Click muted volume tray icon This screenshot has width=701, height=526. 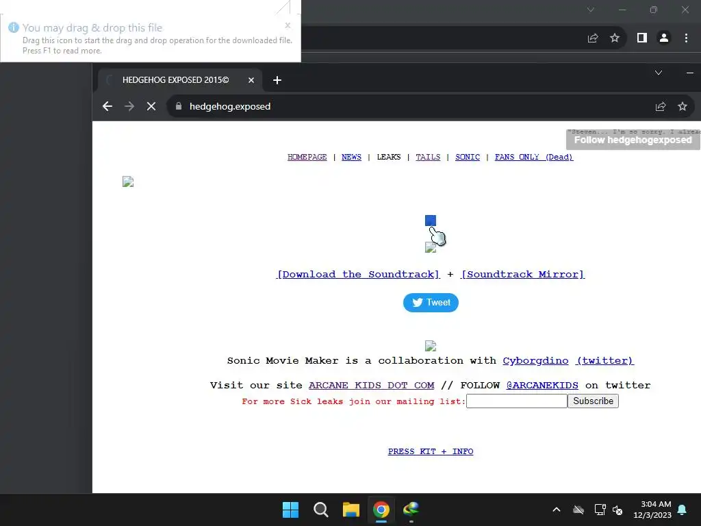coord(617,510)
